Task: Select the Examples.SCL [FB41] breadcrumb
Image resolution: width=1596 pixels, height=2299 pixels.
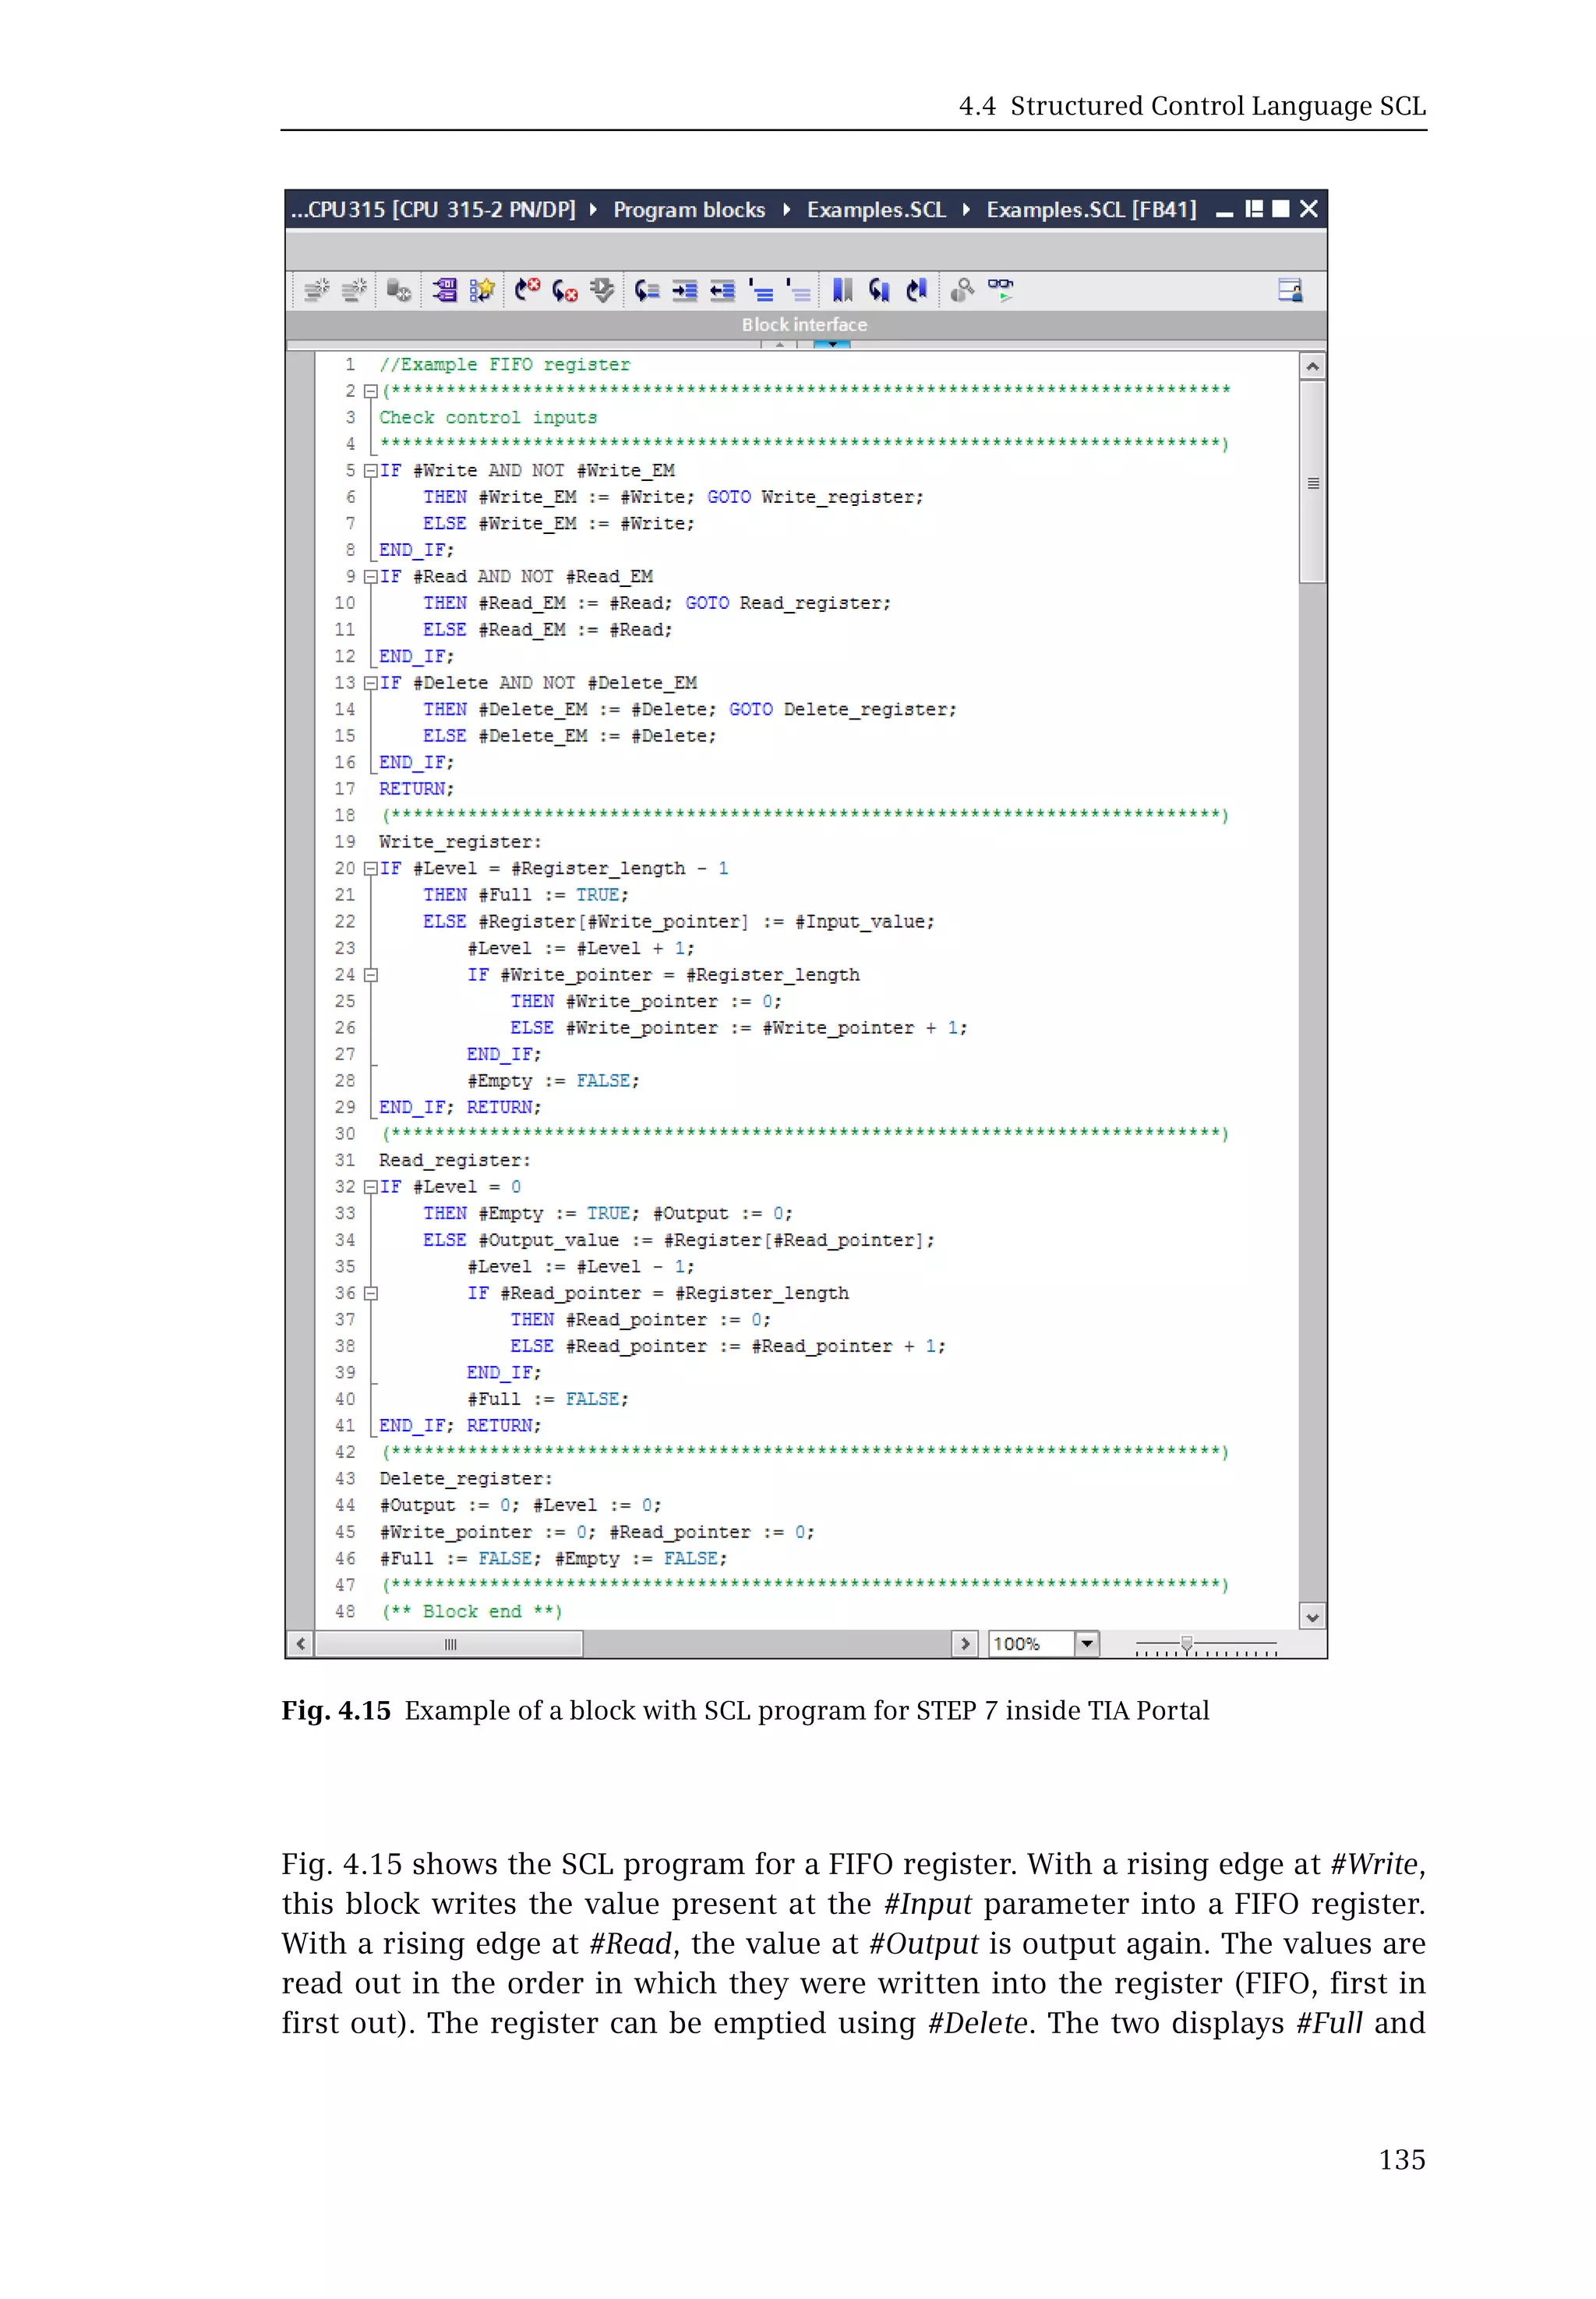Action: pos(1091,210)
